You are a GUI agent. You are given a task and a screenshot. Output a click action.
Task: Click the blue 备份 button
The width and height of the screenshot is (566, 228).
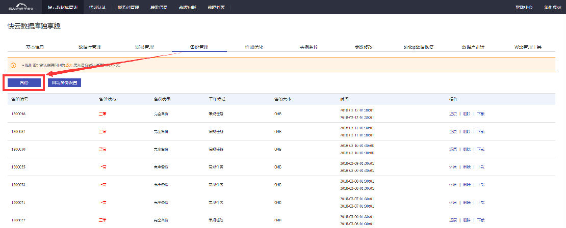24,82
